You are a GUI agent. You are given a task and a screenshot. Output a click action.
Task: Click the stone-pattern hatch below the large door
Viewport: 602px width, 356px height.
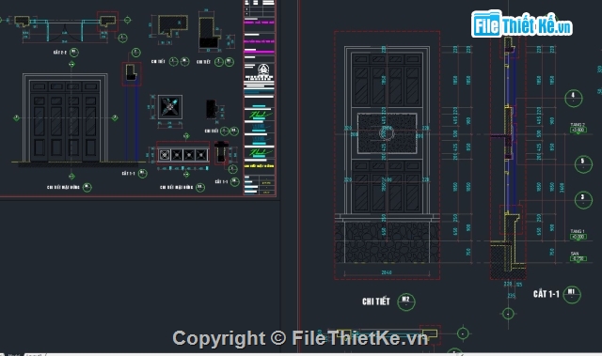click(387, 242)
